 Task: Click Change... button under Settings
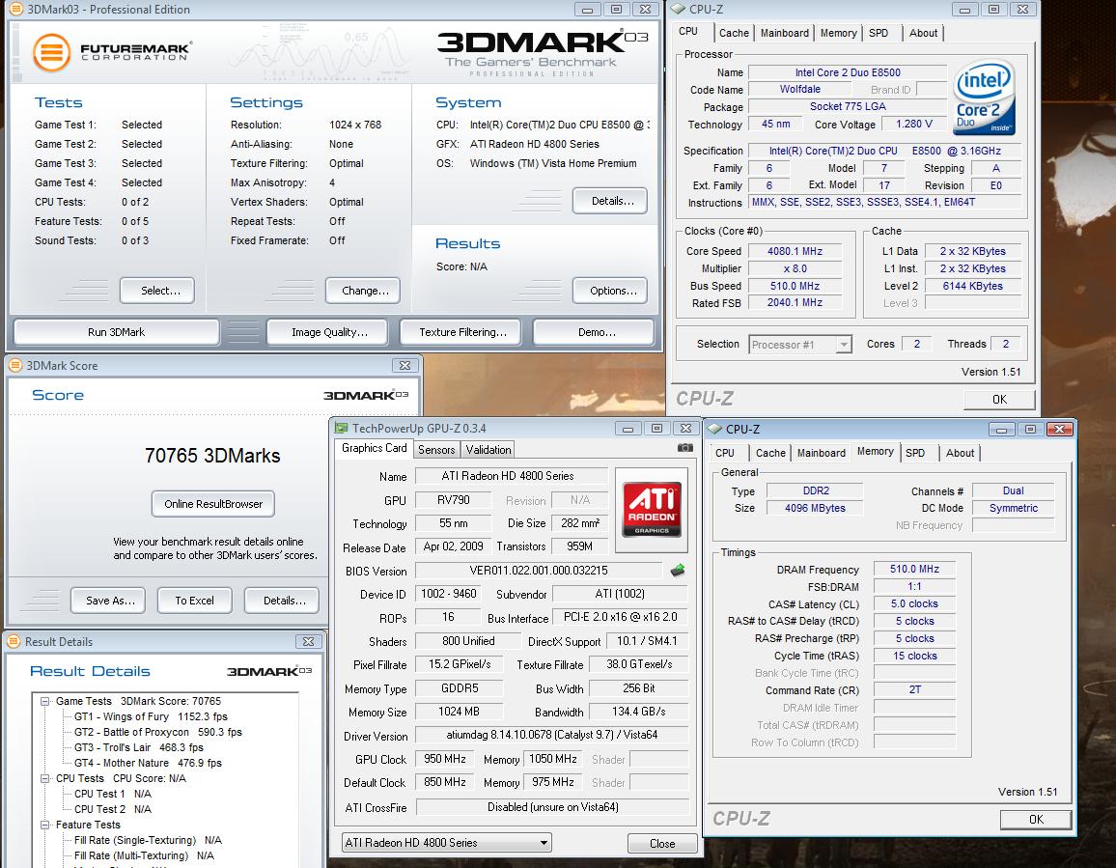[x=363, y=291]
